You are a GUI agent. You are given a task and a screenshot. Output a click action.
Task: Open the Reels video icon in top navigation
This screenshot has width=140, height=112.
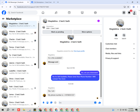click(69, 13)
